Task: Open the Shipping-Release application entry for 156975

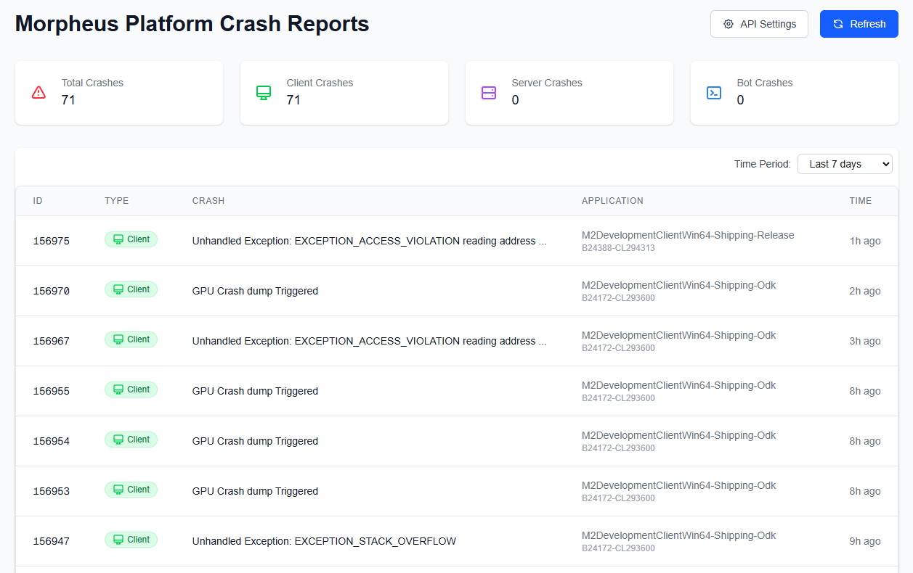Action: [687, 235]
